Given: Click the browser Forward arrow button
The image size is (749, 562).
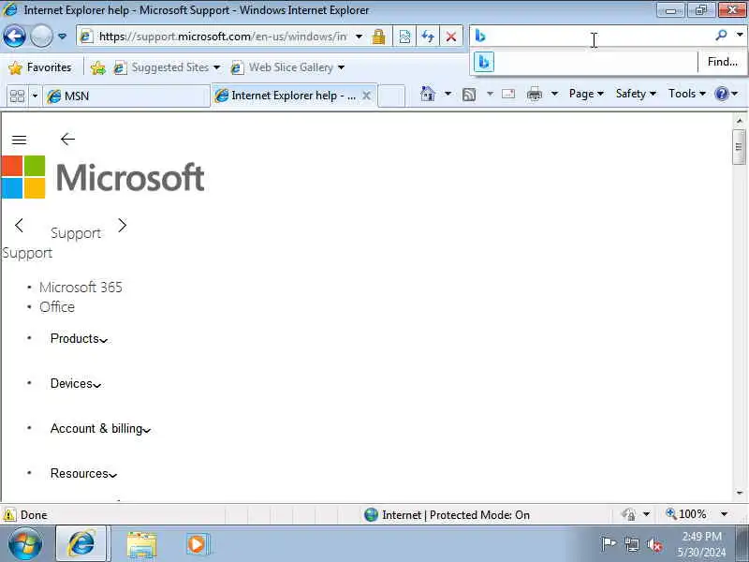Looking at the screenshot, I should pyautogui.click(x=41, y=37).
